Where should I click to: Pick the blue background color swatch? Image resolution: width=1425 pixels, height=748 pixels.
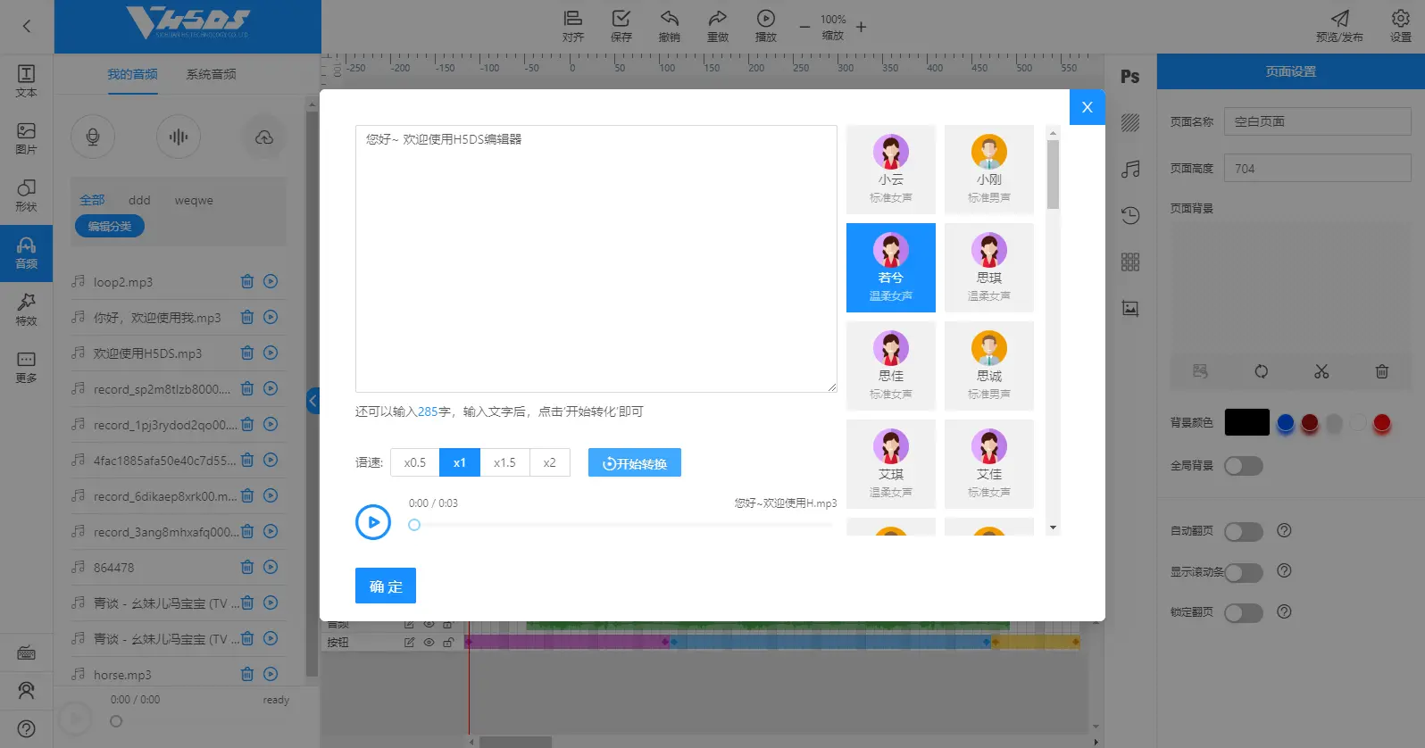pyautogui.click(x=1286, y=422)
